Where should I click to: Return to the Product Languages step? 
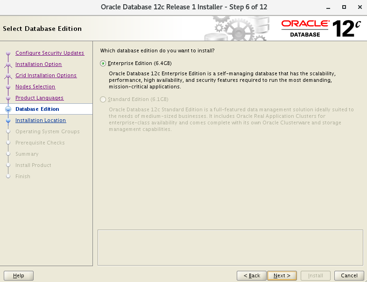tap(39, 98)
